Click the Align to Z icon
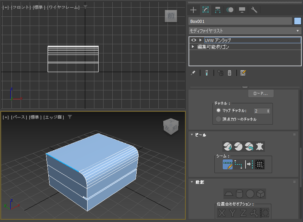Screen dimensions: 303x222 point(243,213)
